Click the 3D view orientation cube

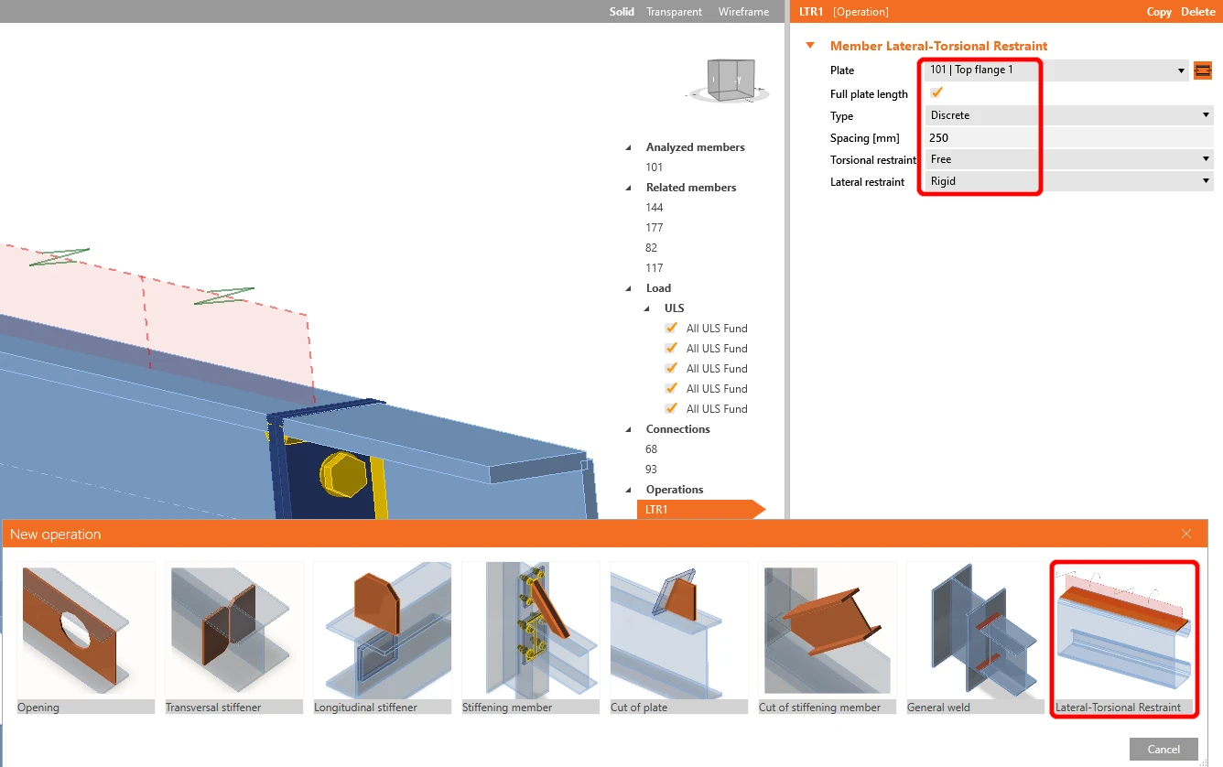click(732, 80)
